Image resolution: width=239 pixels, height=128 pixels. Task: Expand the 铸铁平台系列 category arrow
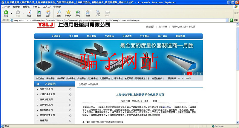point(70,89)
